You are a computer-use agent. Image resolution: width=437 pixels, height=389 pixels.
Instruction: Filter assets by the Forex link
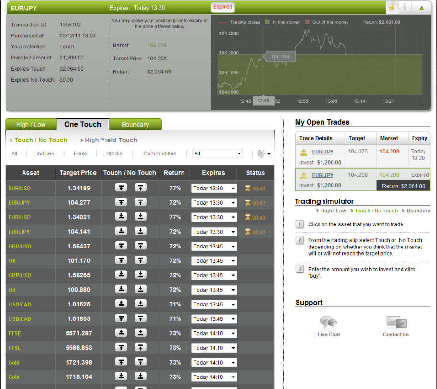coord(80,153)
